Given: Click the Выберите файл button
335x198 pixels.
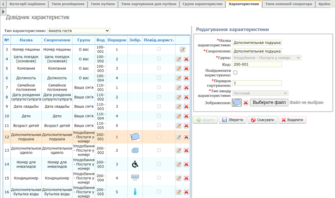Looking at the screenshot, I should pos(269,102).
